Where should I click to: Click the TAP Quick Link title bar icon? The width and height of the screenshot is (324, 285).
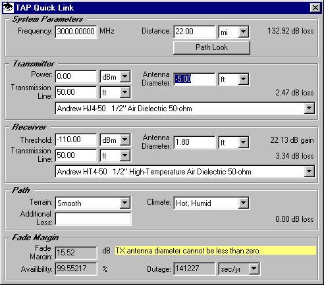8,8
